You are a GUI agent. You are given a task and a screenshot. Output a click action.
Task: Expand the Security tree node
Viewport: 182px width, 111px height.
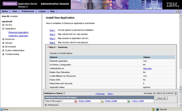3,43
